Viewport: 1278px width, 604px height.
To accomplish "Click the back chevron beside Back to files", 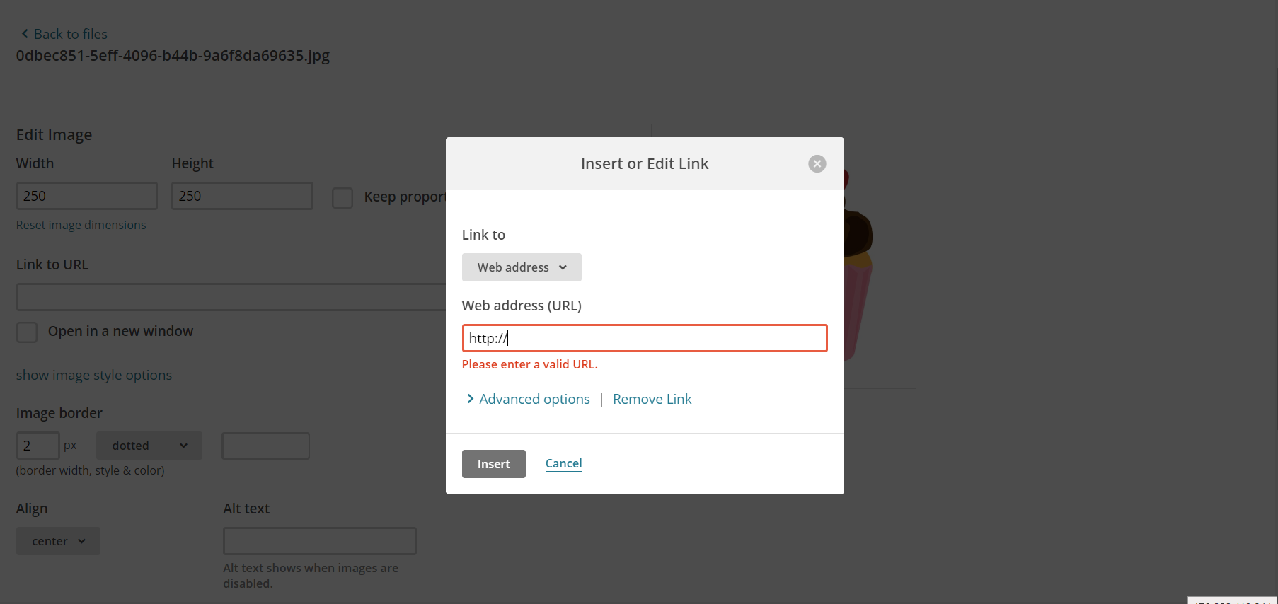I will pos(23,33).
